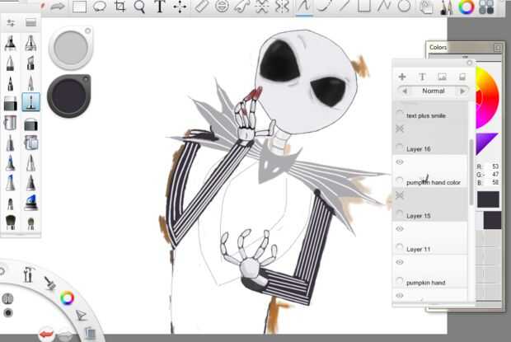Add an image layer in Layers panel

[443, 77]
